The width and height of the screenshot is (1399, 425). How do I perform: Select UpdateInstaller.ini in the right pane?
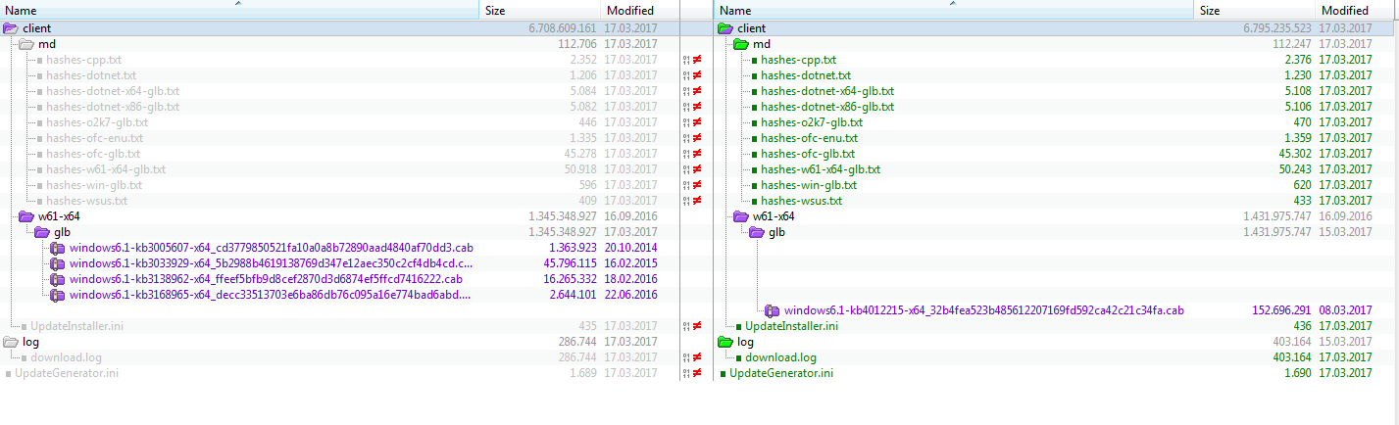pos(791,326)
